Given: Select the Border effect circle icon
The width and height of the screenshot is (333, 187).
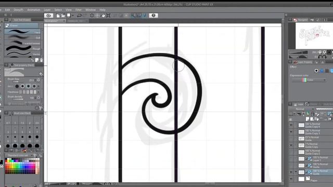Looking at the screenshot, I should pos(316,71).
